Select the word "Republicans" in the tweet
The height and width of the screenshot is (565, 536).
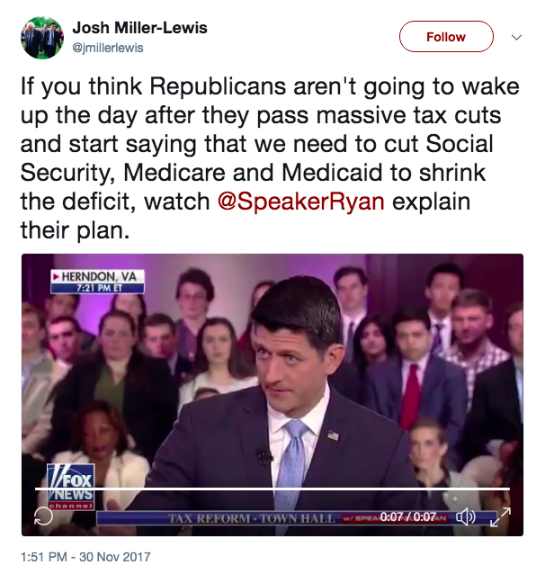pyautogui.click(x=218, y=86)
